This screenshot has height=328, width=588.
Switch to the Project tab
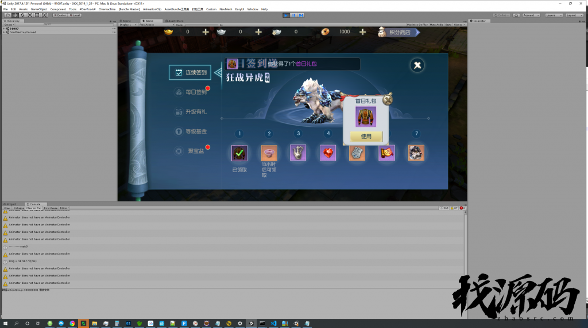click(x=10, y=204)
